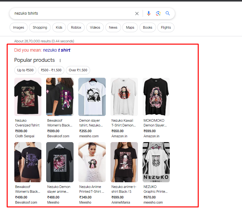Follow the suggested 'nezuko t shirt' link

56,50
